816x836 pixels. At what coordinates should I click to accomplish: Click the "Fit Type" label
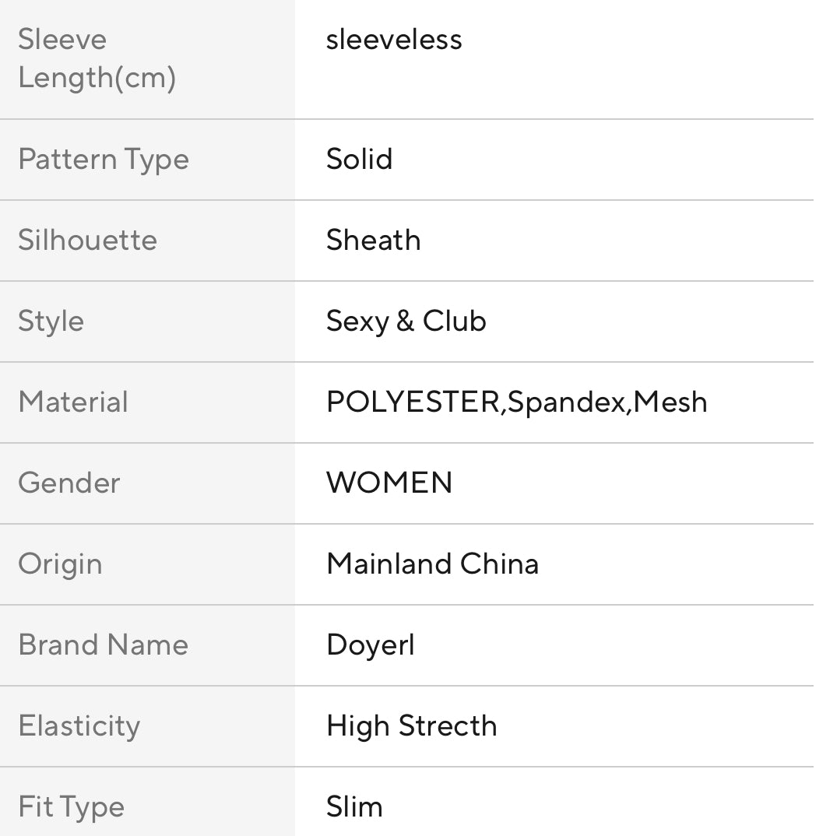point(71,807)
